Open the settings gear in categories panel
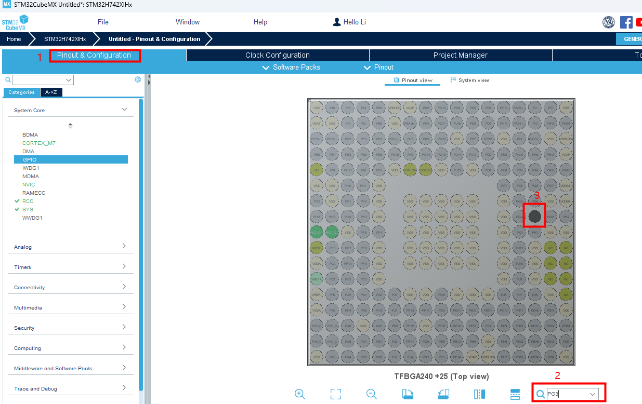Viewport: 642px width, 404px height. pyautogui.click(x=138, y=79)
